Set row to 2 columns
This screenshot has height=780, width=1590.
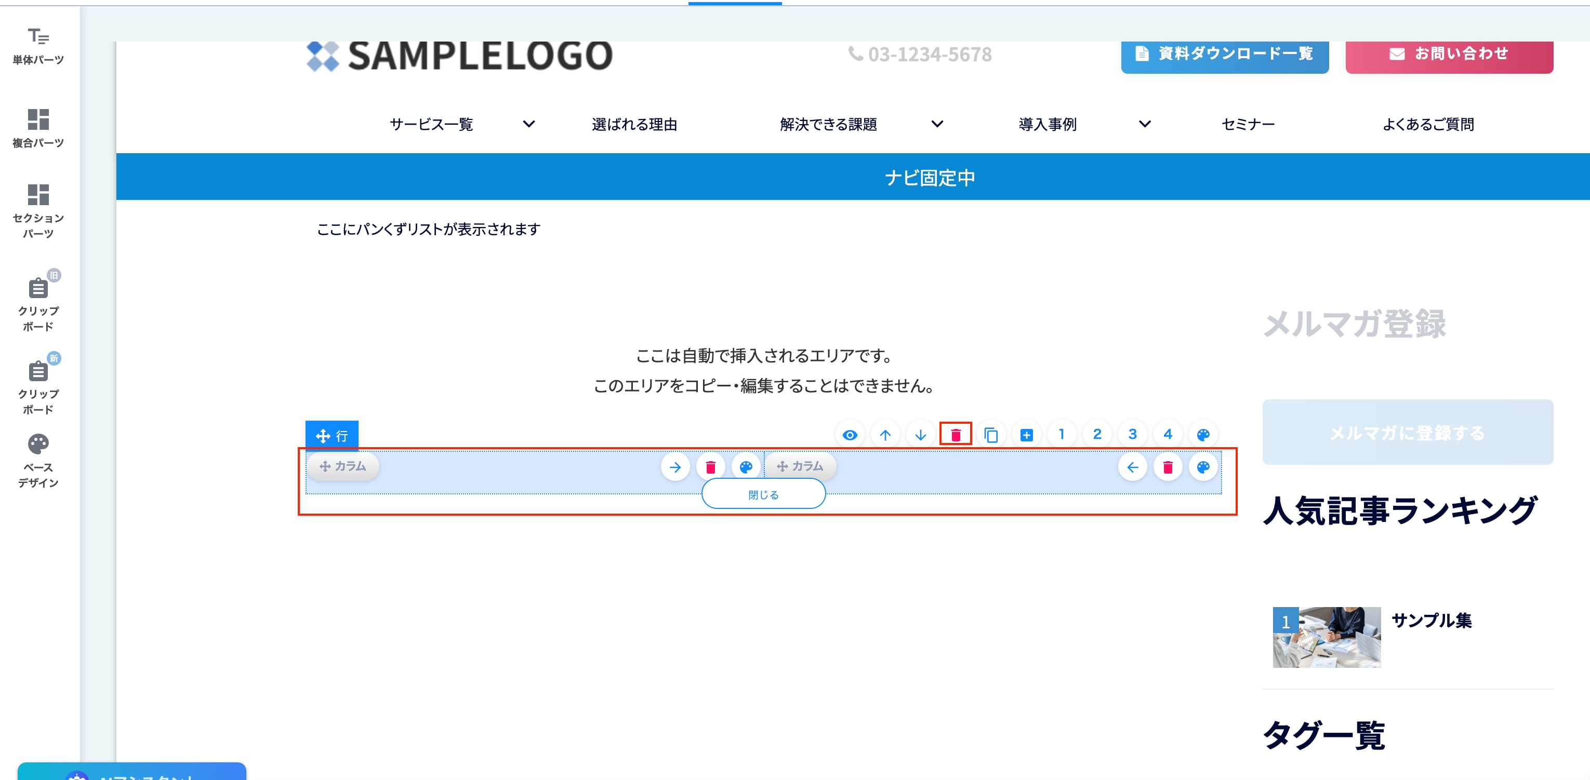pyautogui.click(x=1097, y=435)
